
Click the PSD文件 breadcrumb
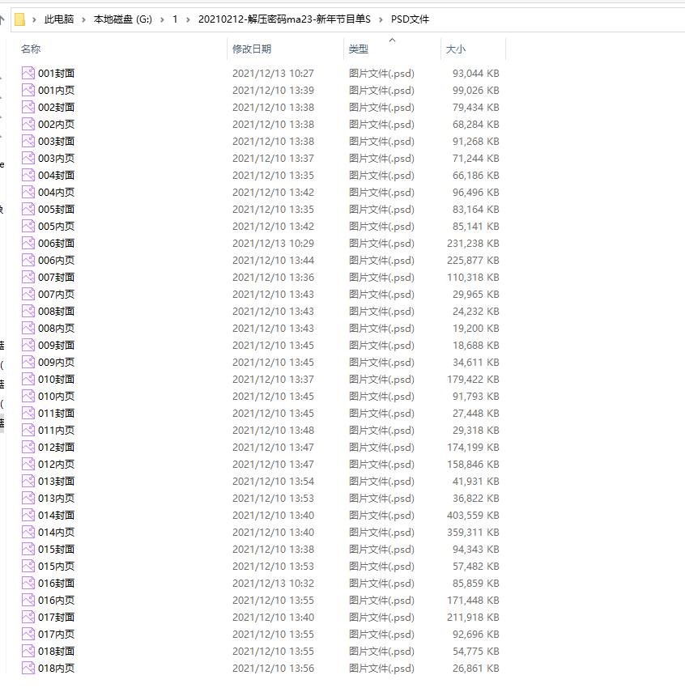tap(410, 19)
